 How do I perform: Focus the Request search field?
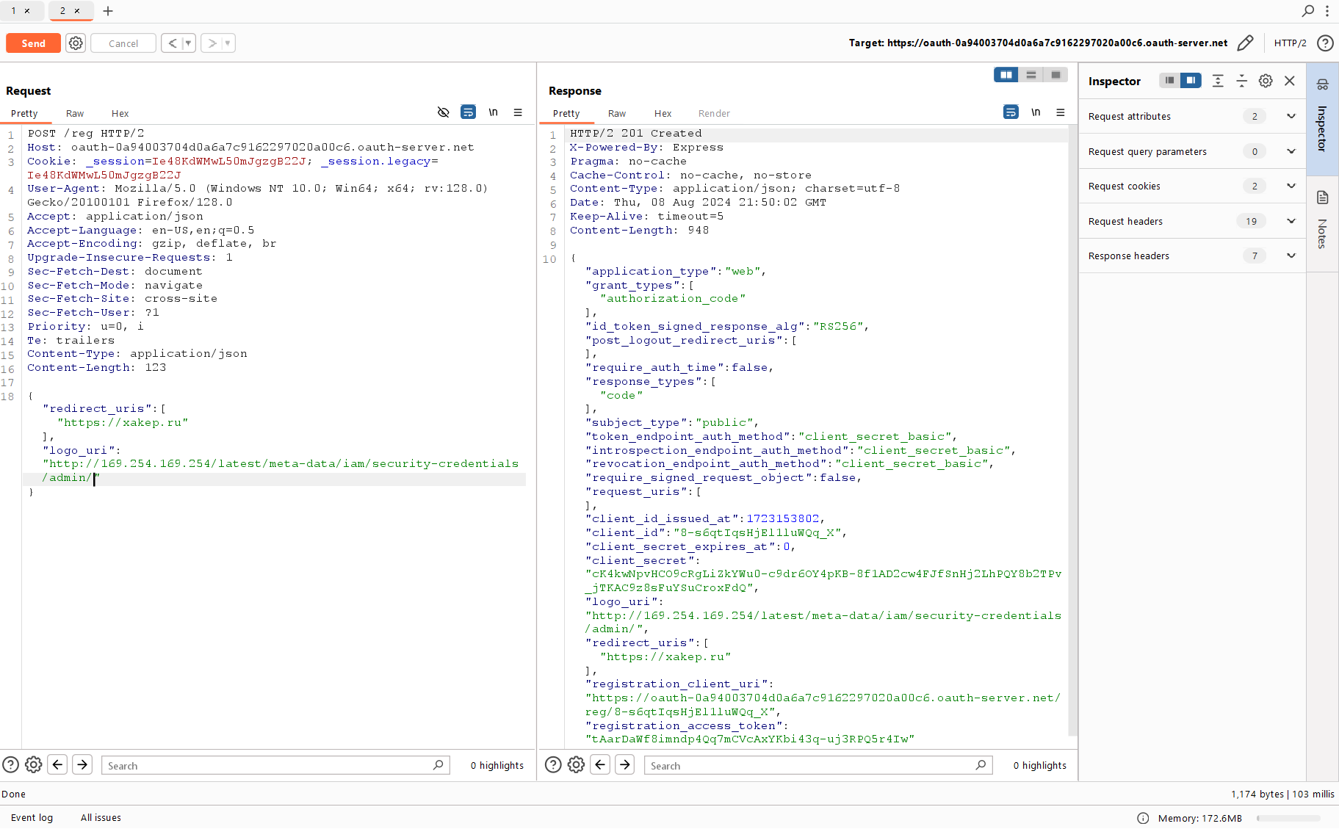pos(275,765)
